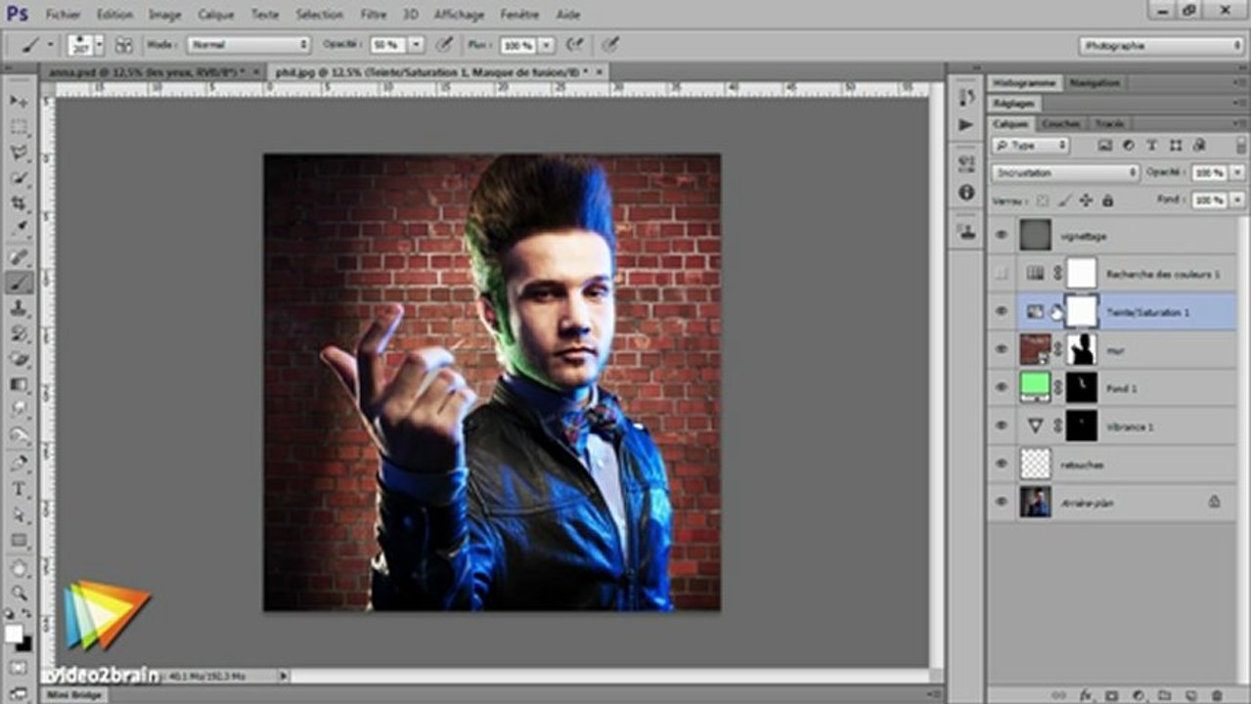
Task: Select the Move tool
Action: pos(20,102)
